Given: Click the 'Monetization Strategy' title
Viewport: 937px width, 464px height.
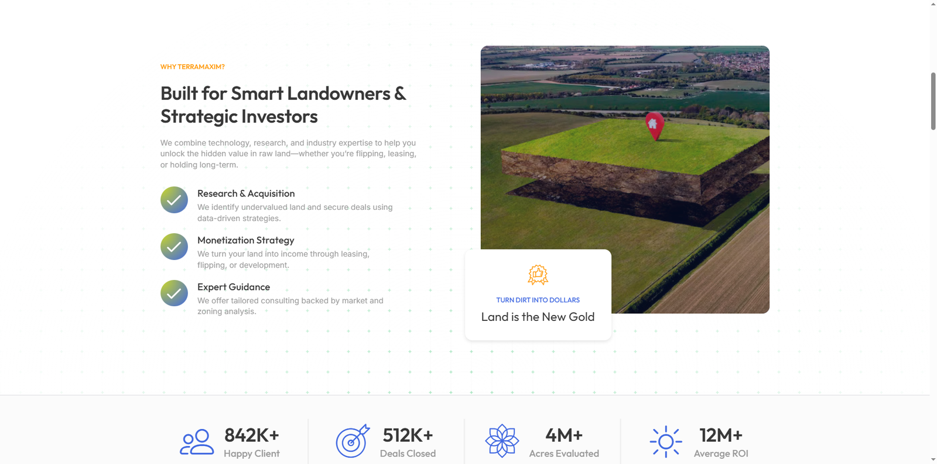Looking at the screenshot, I should point(245,240).
